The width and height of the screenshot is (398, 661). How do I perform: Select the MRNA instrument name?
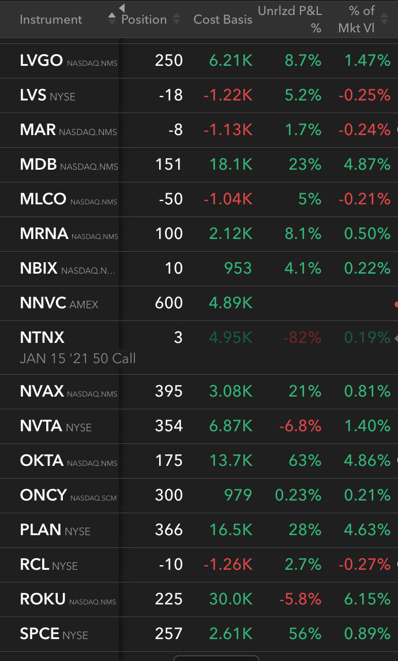coord(44,234)
